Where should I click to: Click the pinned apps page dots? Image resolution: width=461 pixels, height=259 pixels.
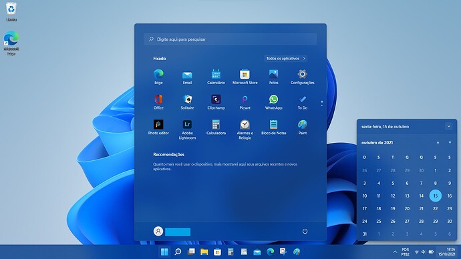(322, 103)
